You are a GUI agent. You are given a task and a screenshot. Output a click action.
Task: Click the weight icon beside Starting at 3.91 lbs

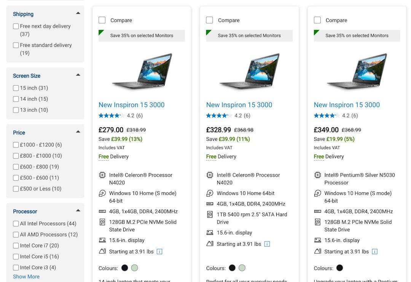102,252
